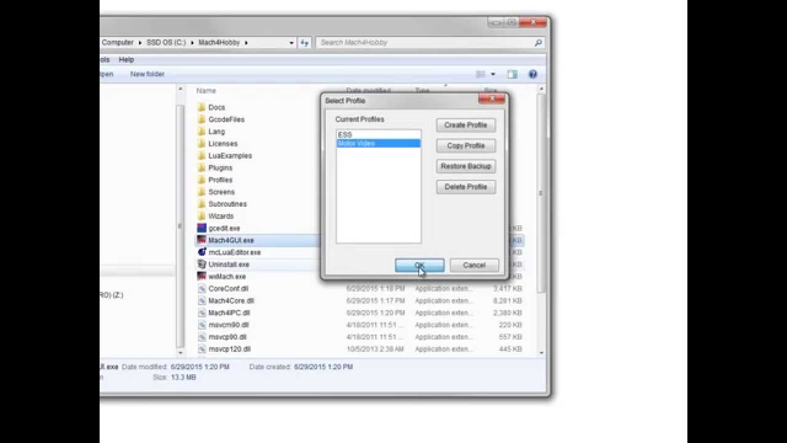This screenshot has width=787, height=443.
Task: Click the Wizards folder icon
Action: coord(201,216)
